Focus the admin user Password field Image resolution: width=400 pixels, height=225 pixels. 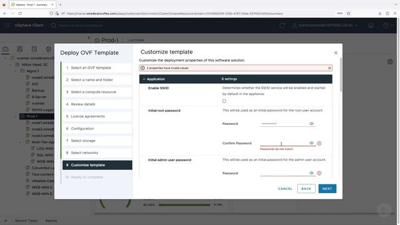point(284,173)
